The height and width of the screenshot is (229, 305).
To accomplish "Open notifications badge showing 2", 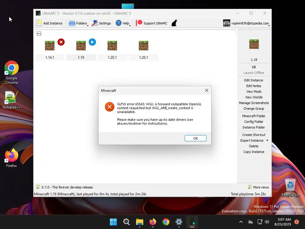I will click(296, 222).
